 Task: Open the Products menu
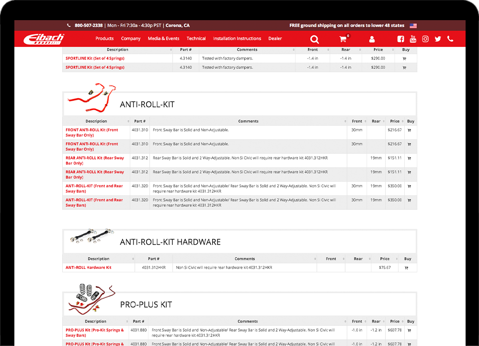tap(104, 38)
